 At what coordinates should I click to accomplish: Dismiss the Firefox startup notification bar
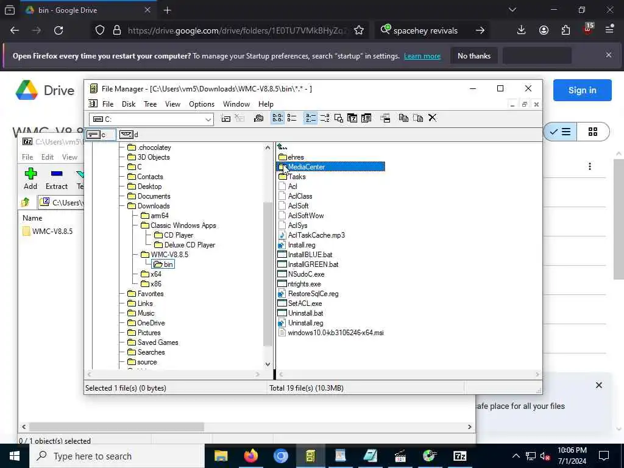point(609,55)
